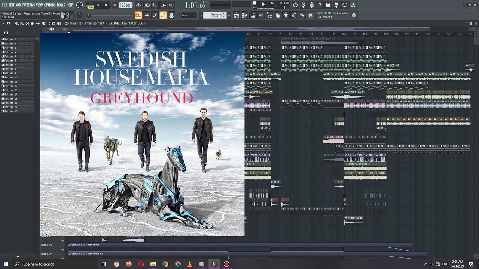Select the Select tool
The image size is (479, 269).
click(x=48, y=23)
